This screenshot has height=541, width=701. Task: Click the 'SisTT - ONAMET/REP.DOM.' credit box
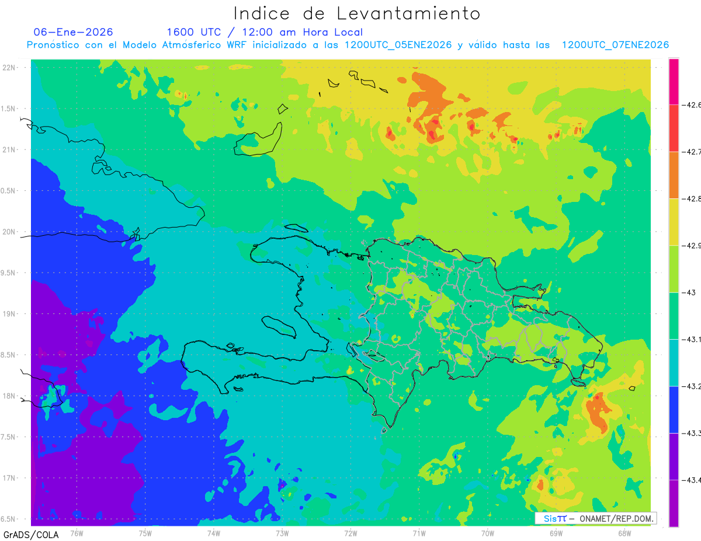coord(595,518)
